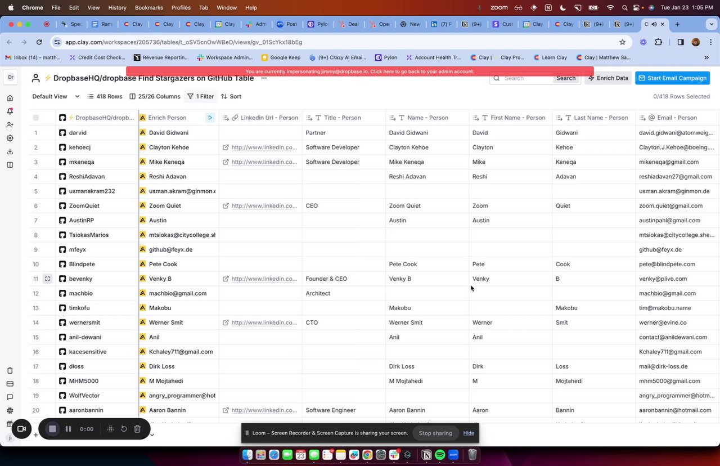Click the Loom camera bubble button
720x466 pixels.
(22, 429)
